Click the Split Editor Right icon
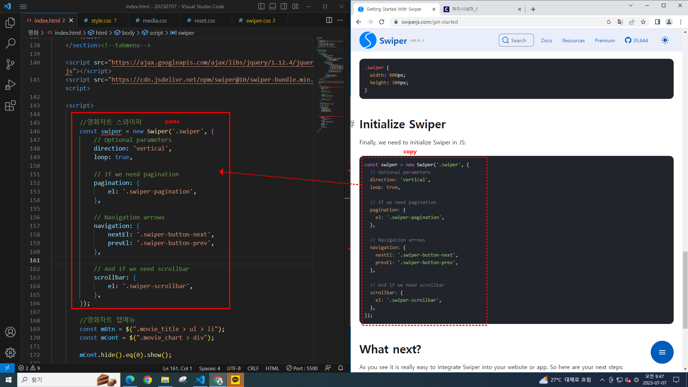Screen dimensions: 688x387 [x=329, y=20]
